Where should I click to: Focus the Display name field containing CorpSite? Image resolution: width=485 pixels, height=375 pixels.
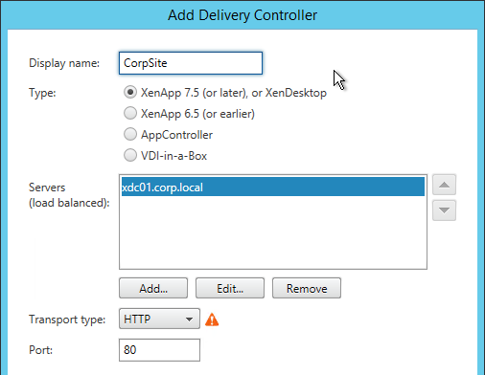191,63
